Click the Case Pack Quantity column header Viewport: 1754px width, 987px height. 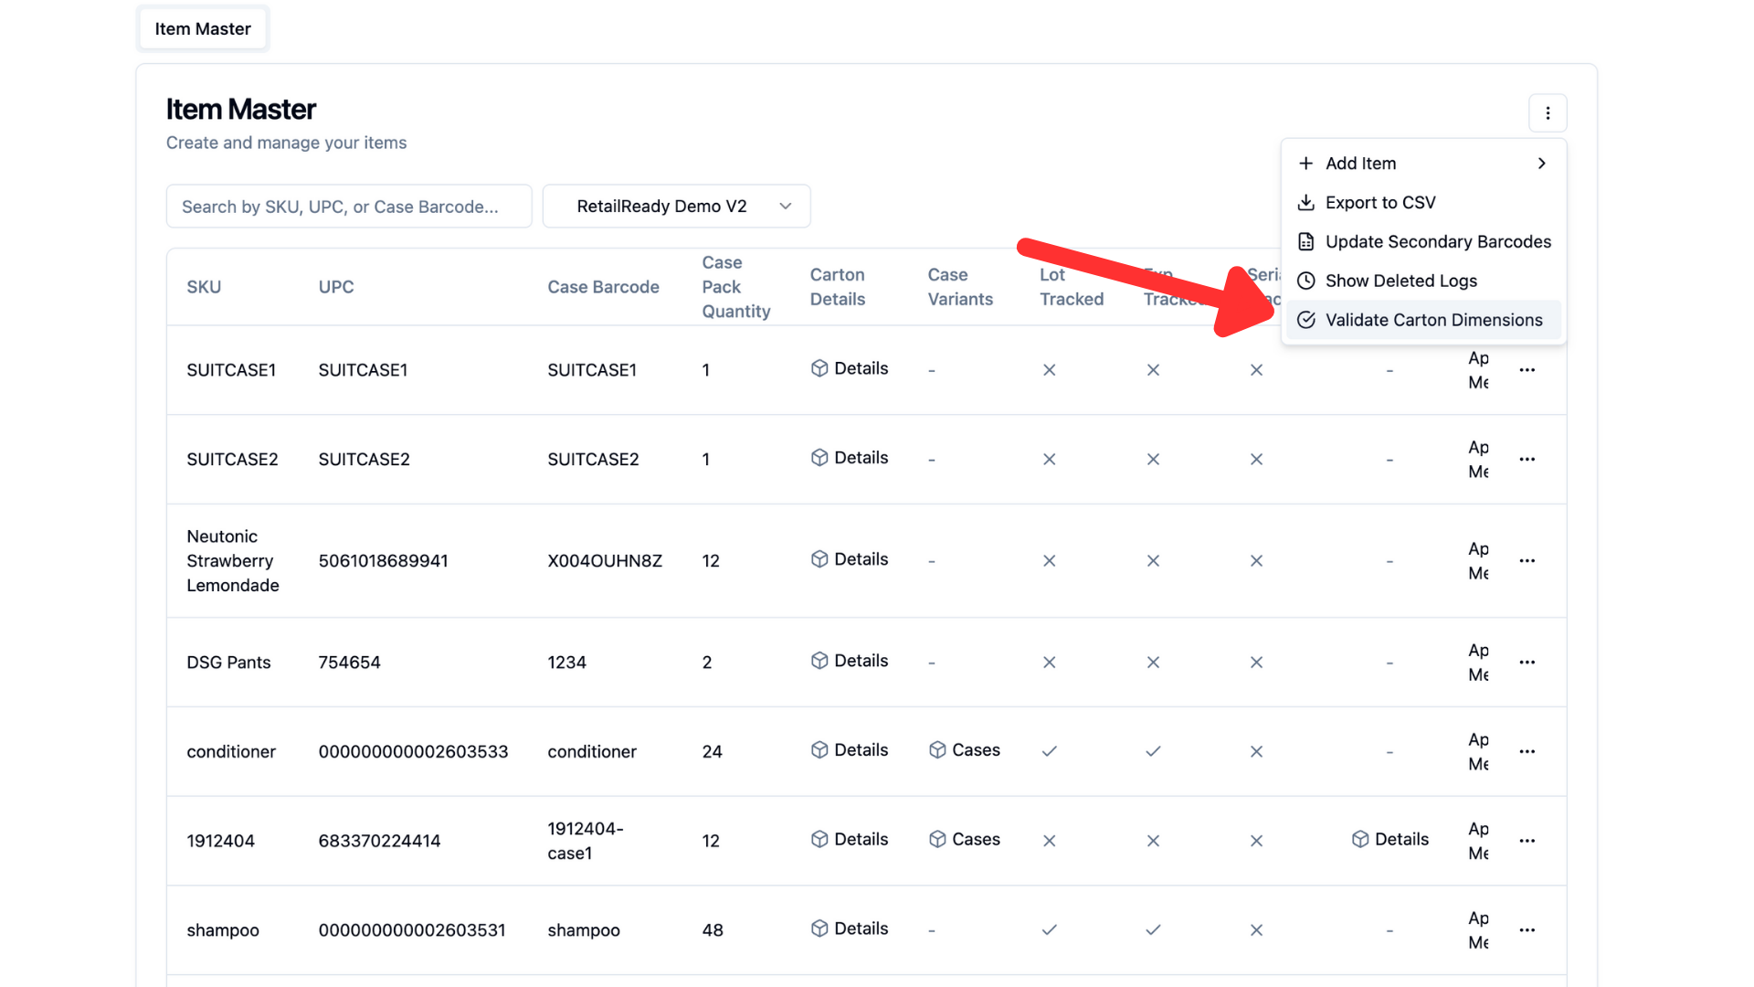736,287
